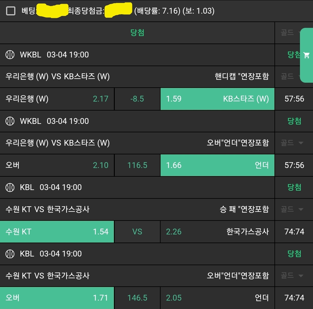Image resolution: width=313 pixels, height=309 pixels.
Task: Select the KB스타즈 (W) 1.59 handicap bet
Action: click(217, 99)
